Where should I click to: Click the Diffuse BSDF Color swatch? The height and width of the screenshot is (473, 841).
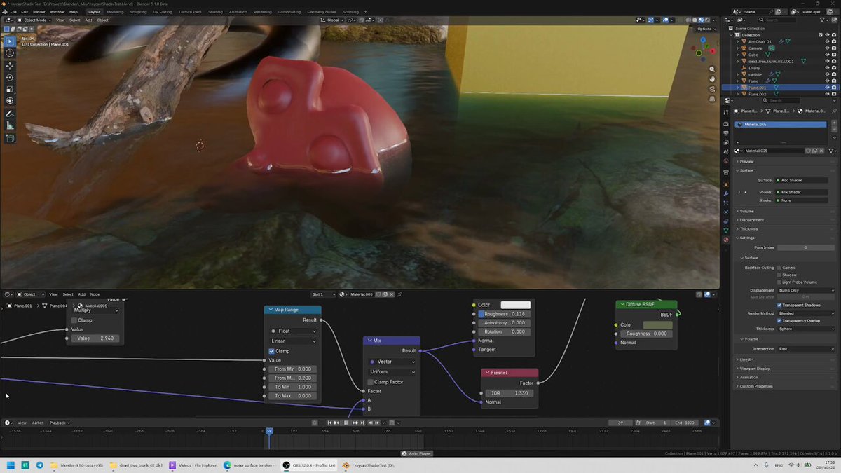click(657, 325)
